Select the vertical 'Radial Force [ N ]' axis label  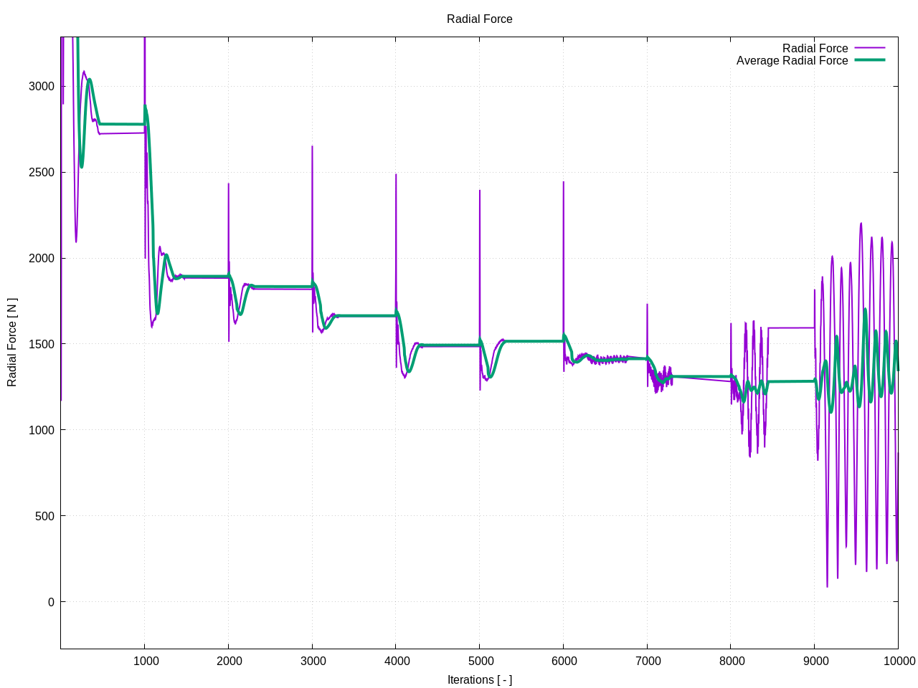(12, 343)
